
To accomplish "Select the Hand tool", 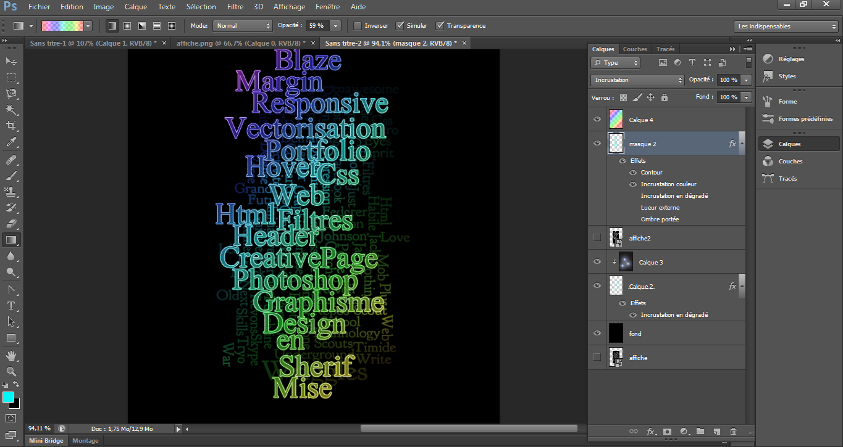I will tap(11, 356).
